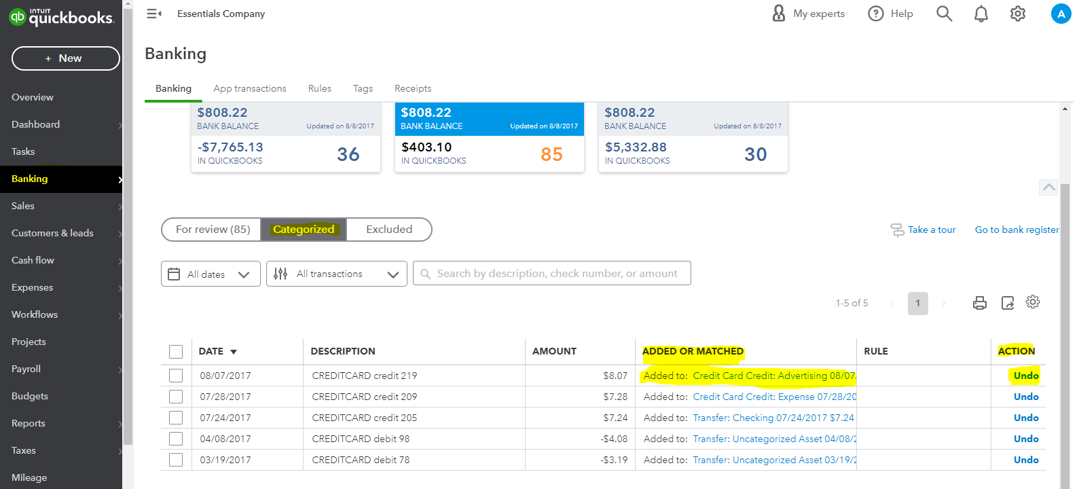Screen dimensions: 1079x489
Task: Sort by the DATE column arrow
Action: (234, 352)
